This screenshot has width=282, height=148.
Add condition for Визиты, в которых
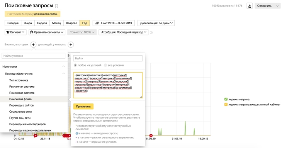(33, 45)
